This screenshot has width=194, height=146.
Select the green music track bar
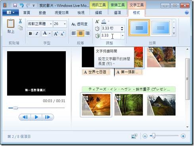pyautogui.click(x=129, y=89)
